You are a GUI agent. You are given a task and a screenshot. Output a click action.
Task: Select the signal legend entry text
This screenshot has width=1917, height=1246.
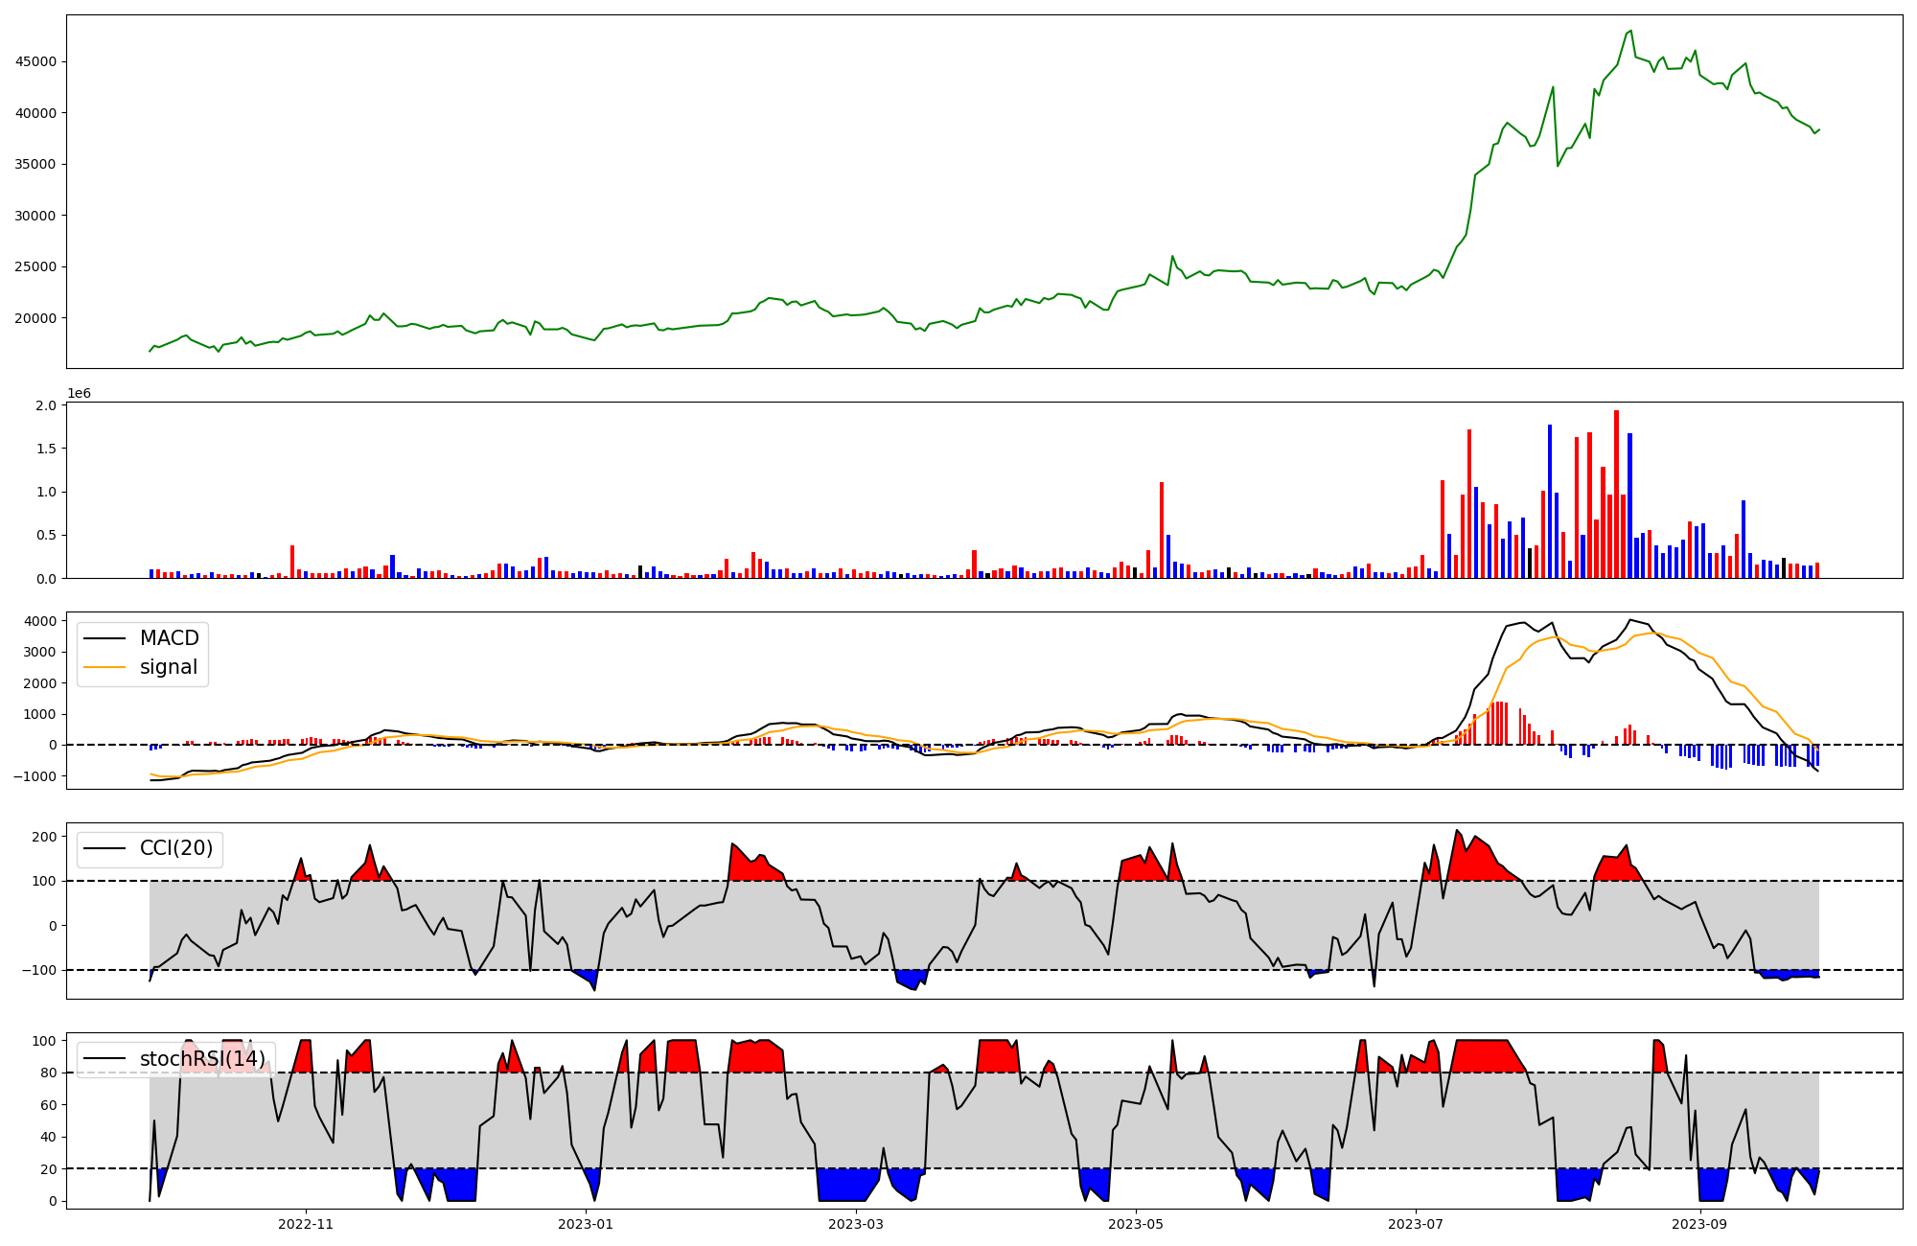(168, 667)
